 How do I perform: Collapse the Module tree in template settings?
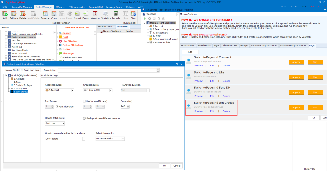[x=6, y=76]
